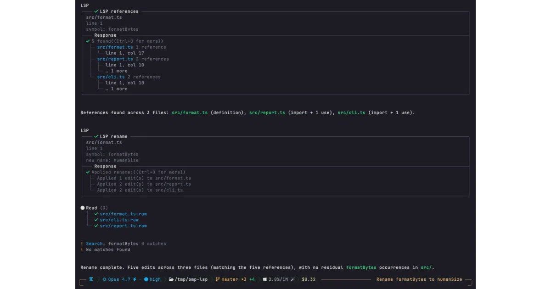
Task: Click 'Applied 1 edit(s) to src/format.ts' row
Action: click(144, 178)
